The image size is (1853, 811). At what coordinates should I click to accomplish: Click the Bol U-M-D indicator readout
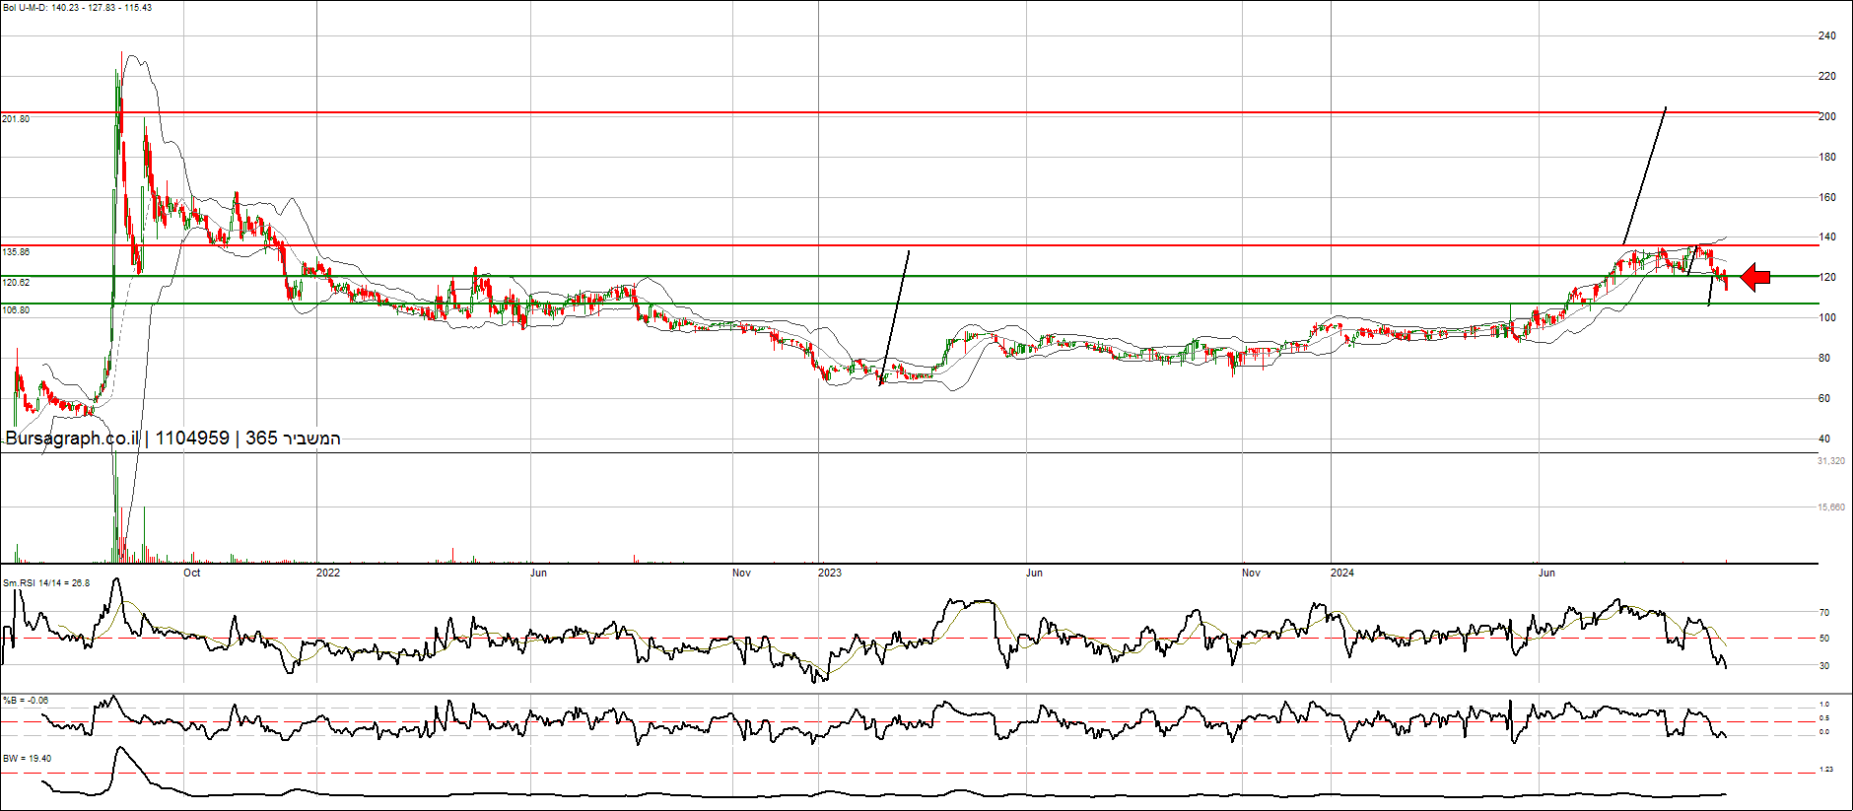(x=77, y=8)
